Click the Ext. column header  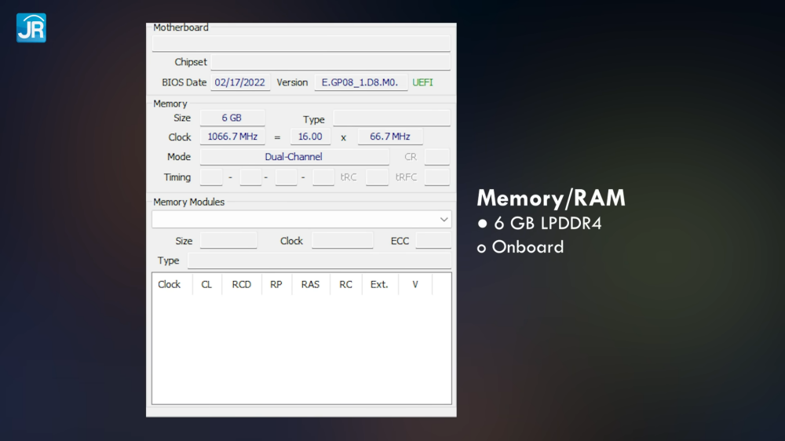(x=379, y=284)
